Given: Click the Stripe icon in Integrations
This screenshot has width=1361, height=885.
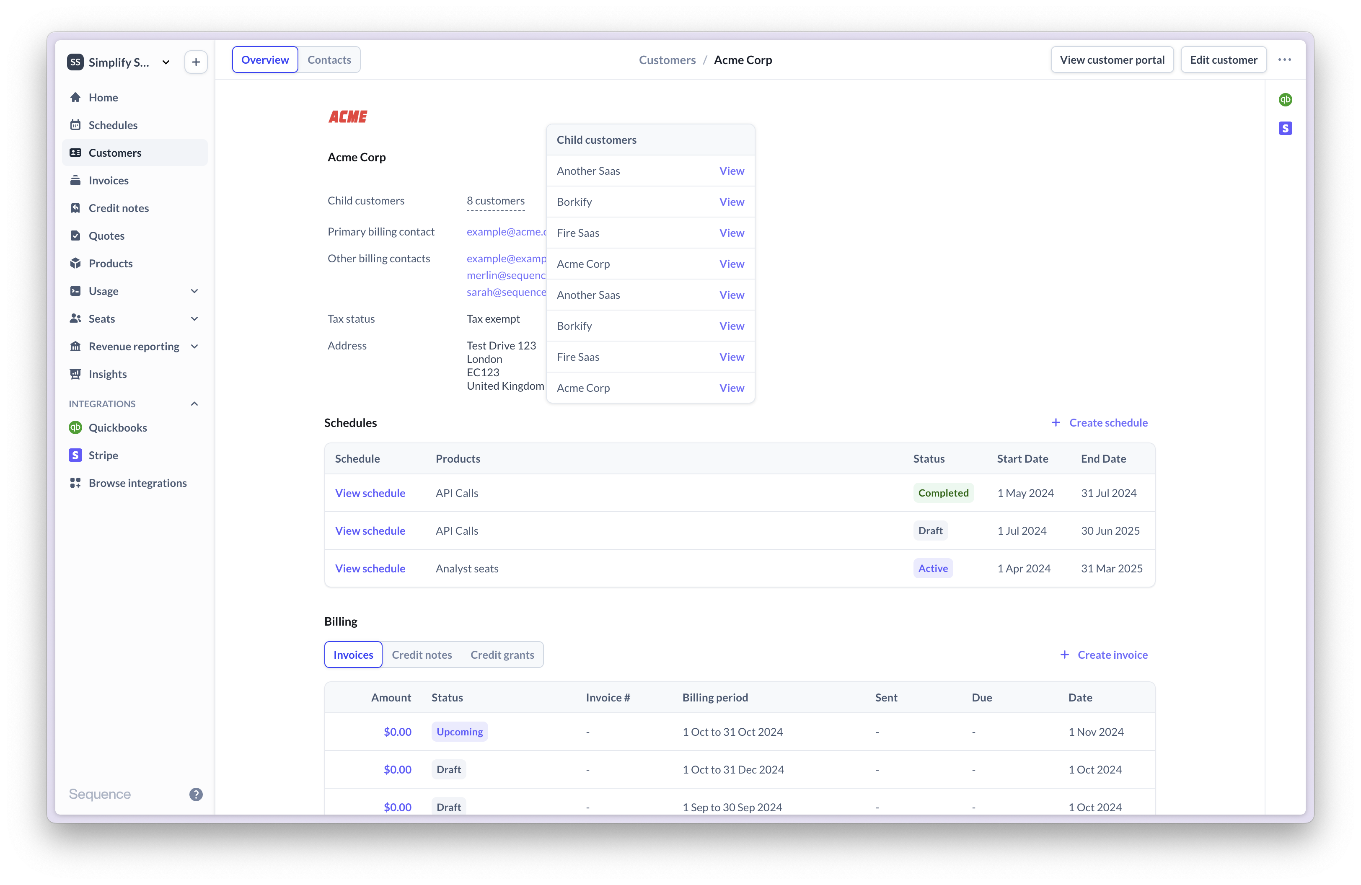Looking at the screenshot, I should click(x=75, y=455).
